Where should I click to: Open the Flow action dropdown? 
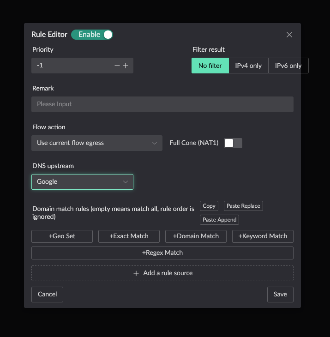pyautogui.click(x=97, y=143)
